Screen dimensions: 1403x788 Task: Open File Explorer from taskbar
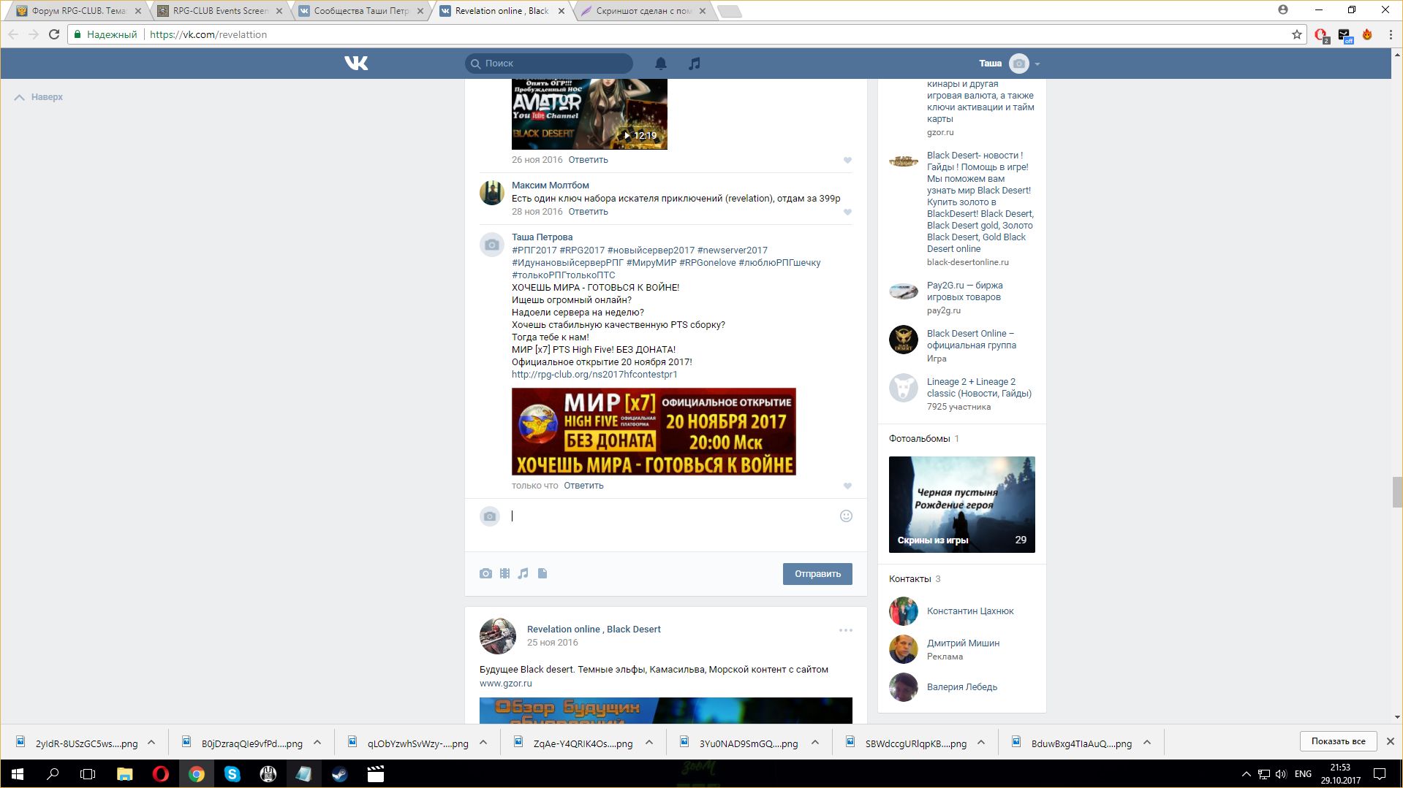(x=125, y=774)
